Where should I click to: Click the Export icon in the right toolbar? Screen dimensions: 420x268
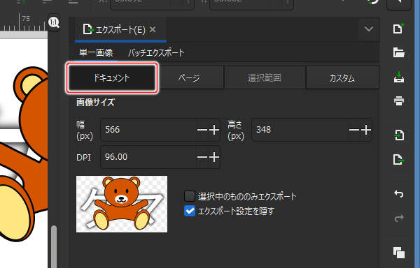tap(399, 159)
